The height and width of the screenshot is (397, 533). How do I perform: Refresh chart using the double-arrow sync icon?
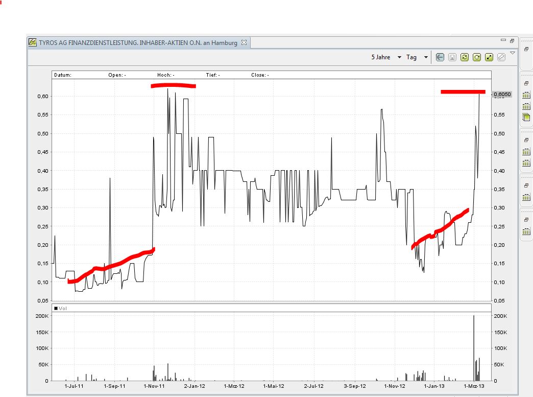pos(464,57)
